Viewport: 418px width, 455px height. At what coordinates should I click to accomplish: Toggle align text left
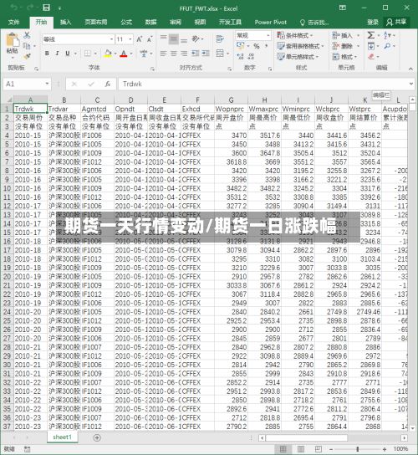(163, 54)
